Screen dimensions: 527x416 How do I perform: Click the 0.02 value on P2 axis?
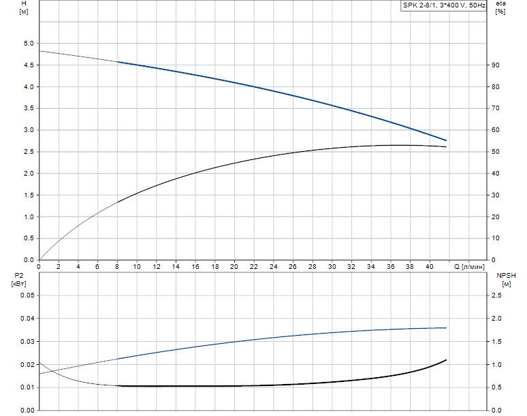[27, 364]
